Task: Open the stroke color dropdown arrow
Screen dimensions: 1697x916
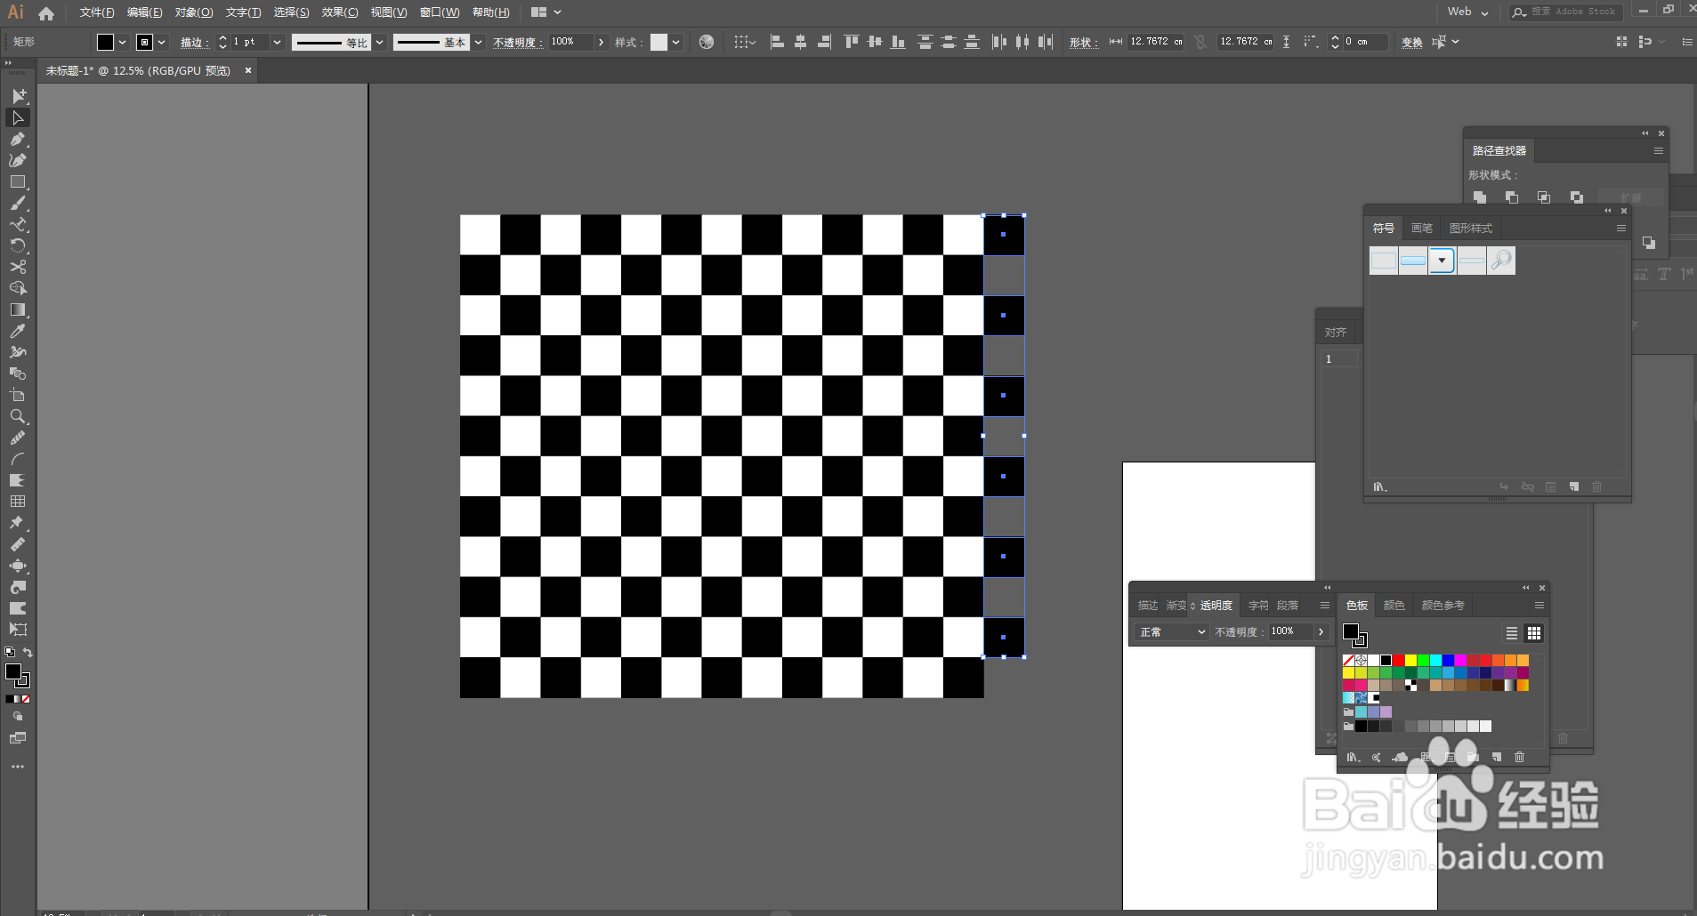Action: tap(162, 42)
